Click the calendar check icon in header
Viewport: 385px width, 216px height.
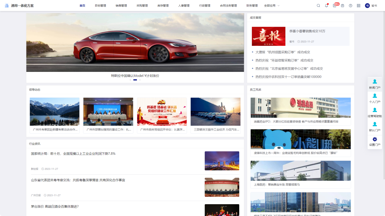click(343, 5)
